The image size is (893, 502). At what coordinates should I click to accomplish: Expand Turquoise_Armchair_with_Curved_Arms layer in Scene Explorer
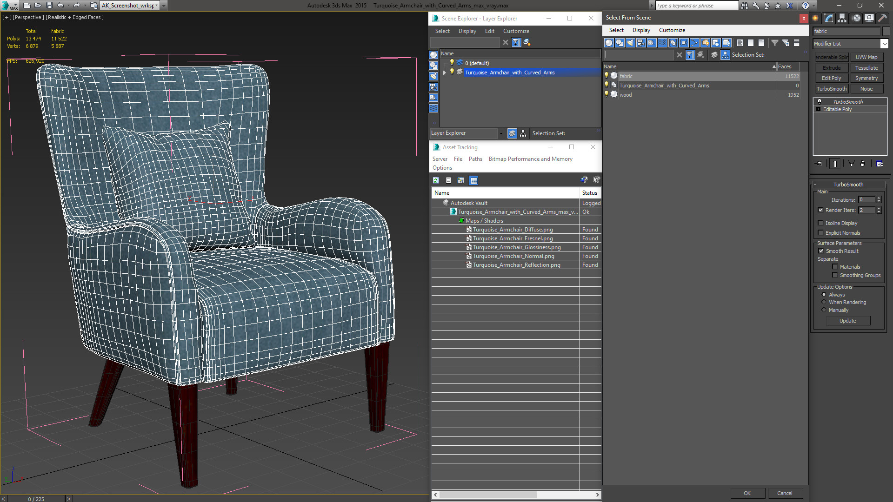[x=445, y=73]
